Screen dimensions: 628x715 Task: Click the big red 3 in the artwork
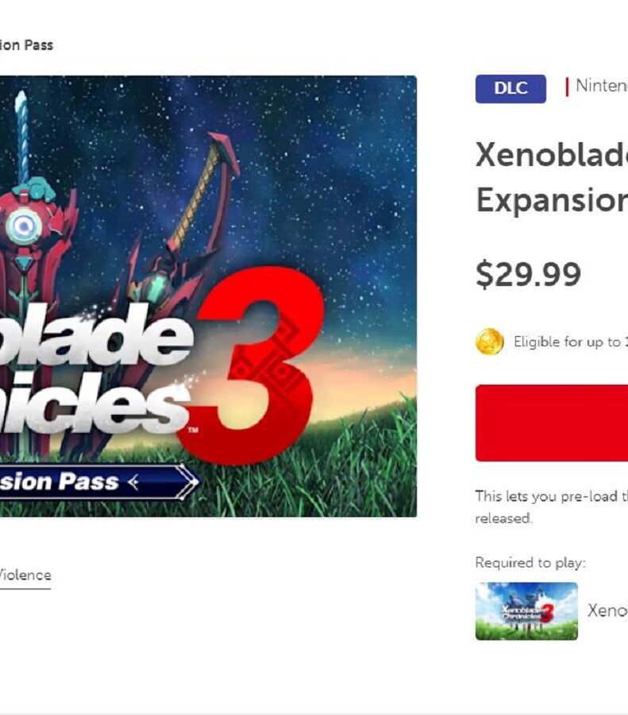(253, 365)
